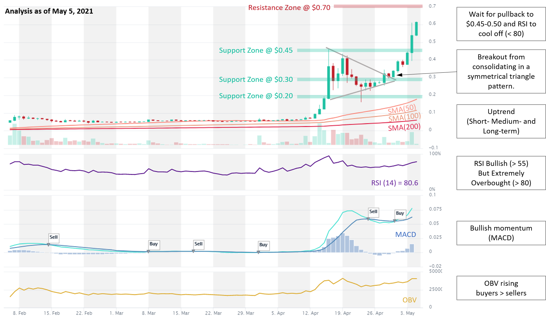The width and height of the screenshot is (546, 316).
Task: Click the '29. Mar' date axis label
Action: [x=246, y=313]
